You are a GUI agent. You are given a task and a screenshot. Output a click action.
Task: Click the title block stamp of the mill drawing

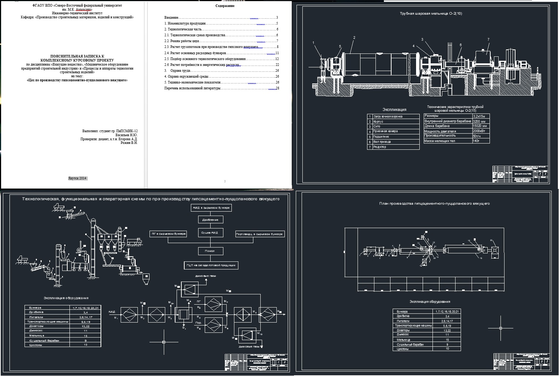[x=521, y=174]
